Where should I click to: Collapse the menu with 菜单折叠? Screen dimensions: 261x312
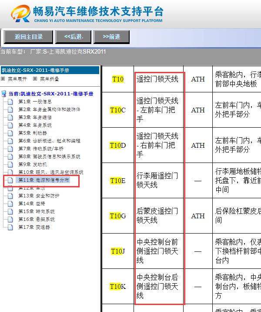[50, 79]
